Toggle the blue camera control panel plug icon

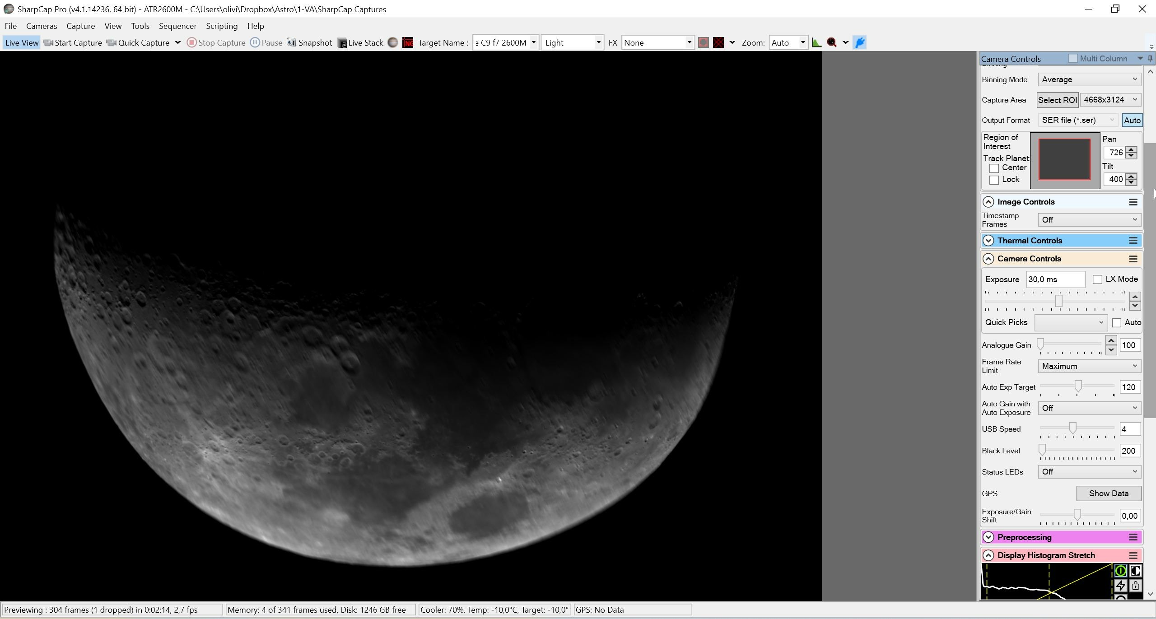[860, 42]
